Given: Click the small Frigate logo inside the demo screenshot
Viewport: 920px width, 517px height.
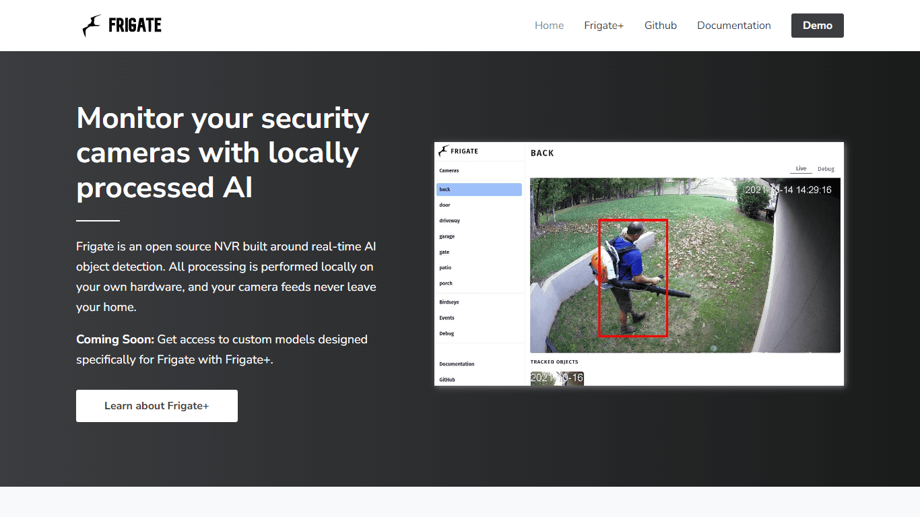Looking at the screenshot, I should 443,151.
